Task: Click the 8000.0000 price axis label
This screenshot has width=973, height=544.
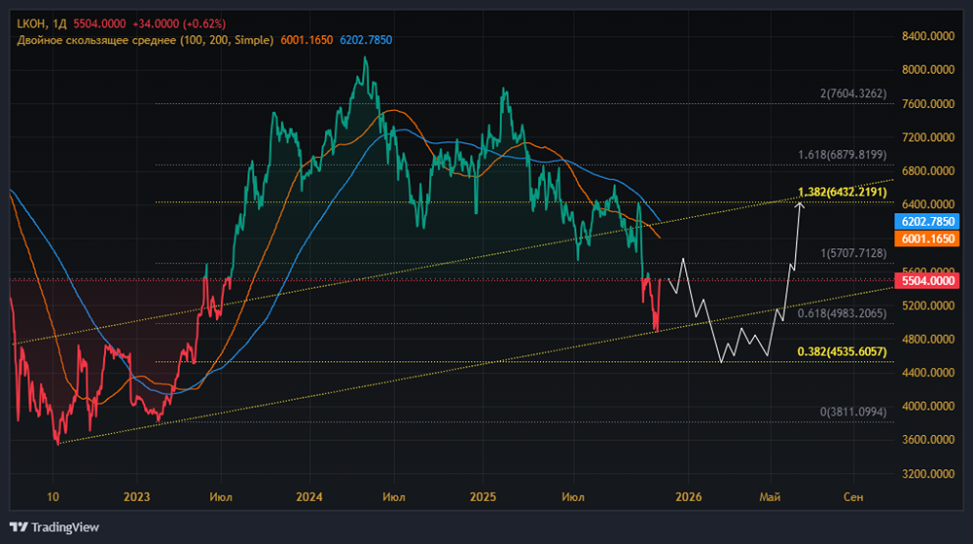Action: coord(927,69)
